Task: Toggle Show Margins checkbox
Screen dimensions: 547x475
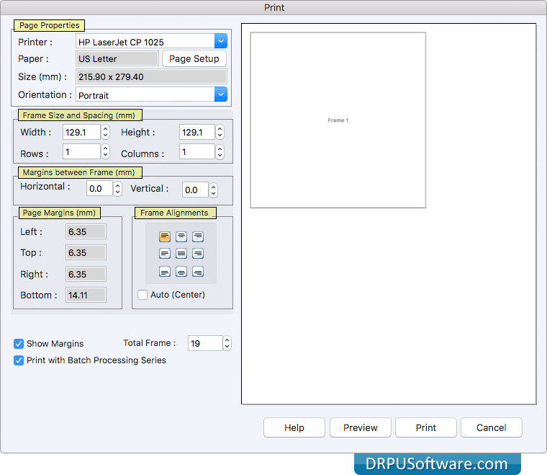Action: tap(19, 344)
